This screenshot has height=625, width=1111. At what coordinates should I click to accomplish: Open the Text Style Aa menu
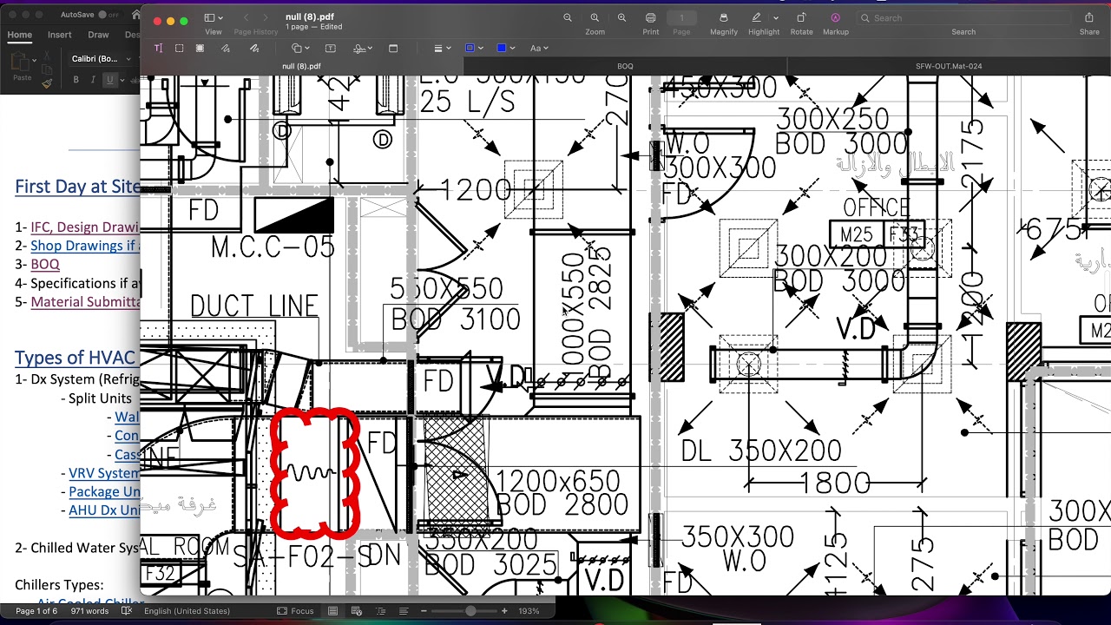[539, 49]
